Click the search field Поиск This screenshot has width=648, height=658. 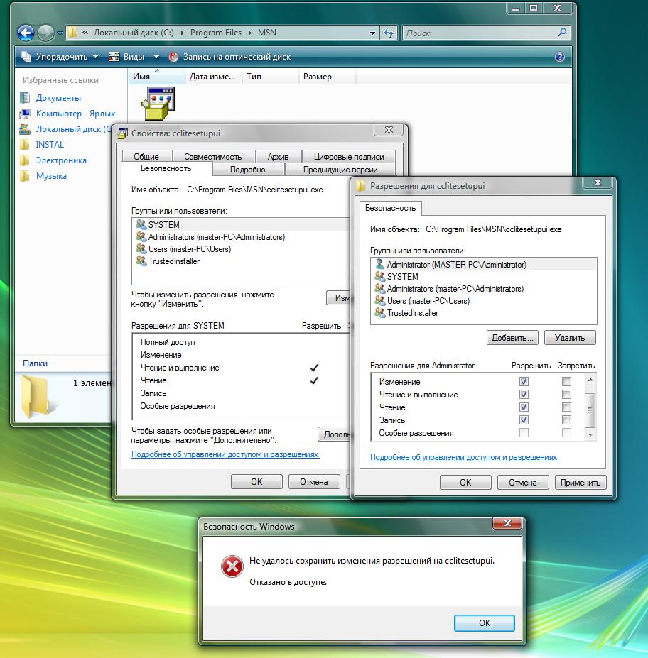480,33
